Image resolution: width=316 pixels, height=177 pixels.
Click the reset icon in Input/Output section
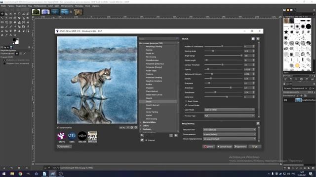258,123
